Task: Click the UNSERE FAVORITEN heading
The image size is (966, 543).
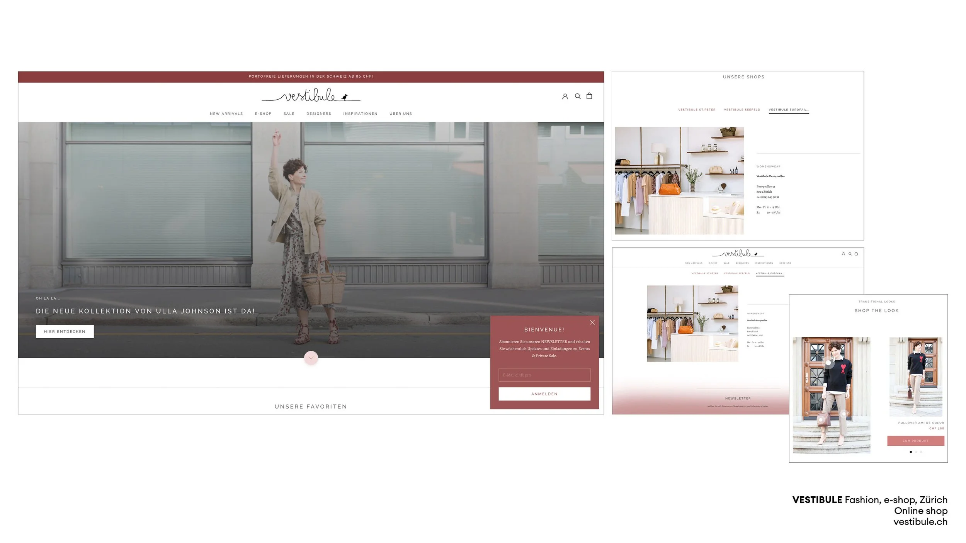Action: tap(311, 407)
